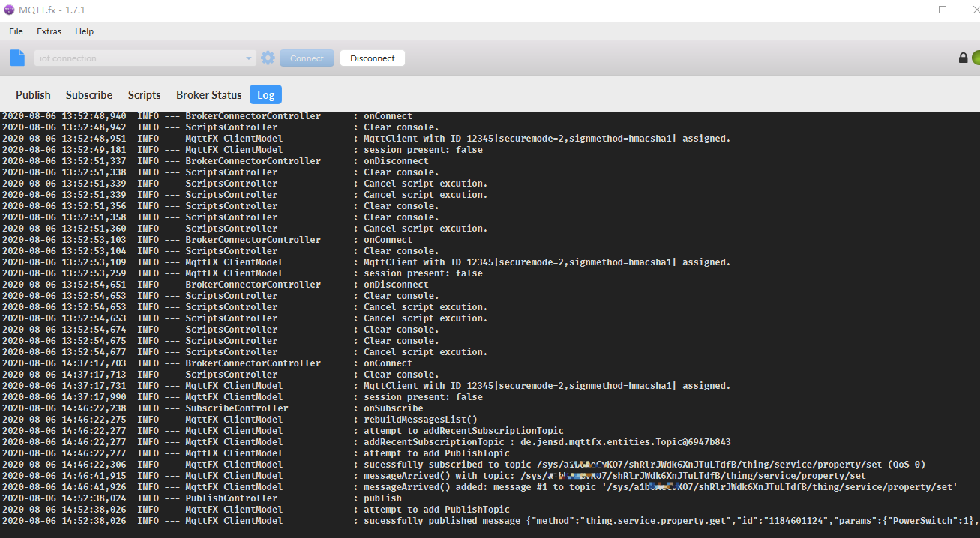Viewport: 980px width, 538px height.
Task: Click the green connection status indicator
Action: pos(976,58)
